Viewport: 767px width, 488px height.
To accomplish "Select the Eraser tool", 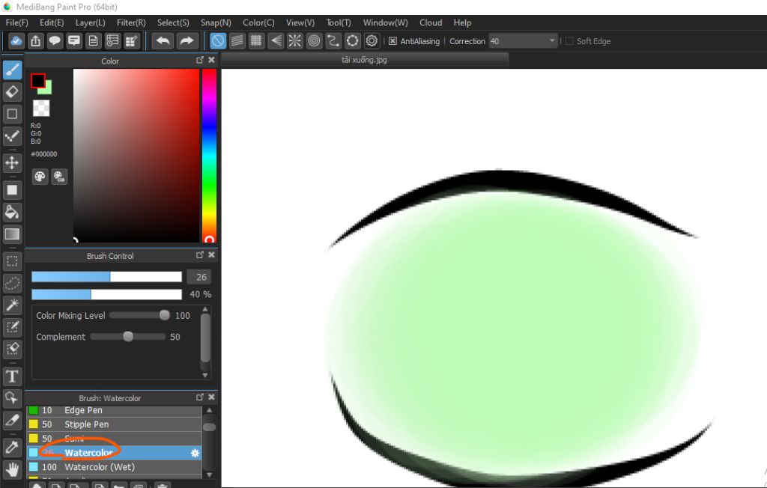I will pyautogui.click(x=12, y=92).
